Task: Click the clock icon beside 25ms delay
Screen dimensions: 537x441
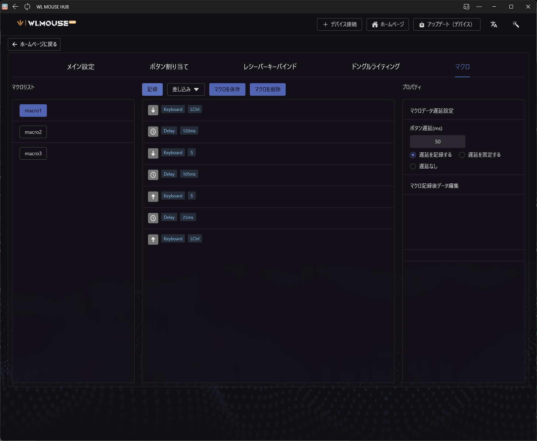Action: pyautogui.click(x=153, y=218)
